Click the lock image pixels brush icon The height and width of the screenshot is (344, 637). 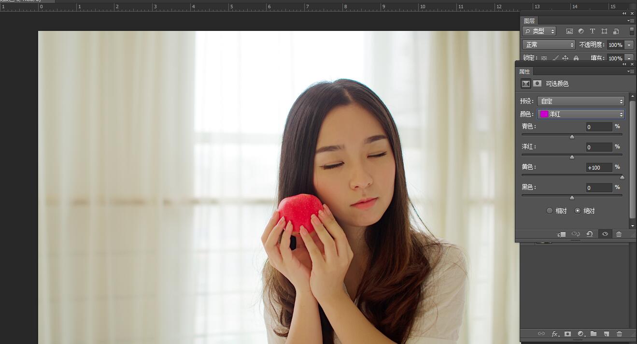(x=555, y=58)
